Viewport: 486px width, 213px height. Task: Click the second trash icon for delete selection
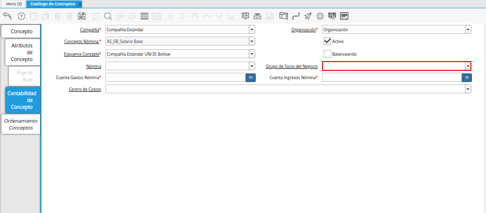pyautogui.click(x=70, y=16)
